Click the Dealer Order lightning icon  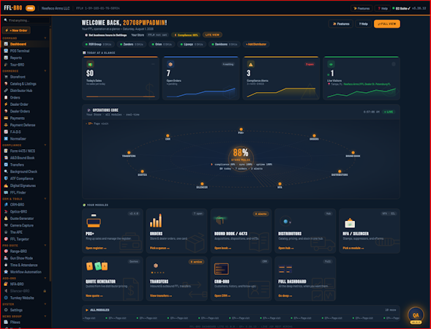pyautogui.click(x=6, y=105)
